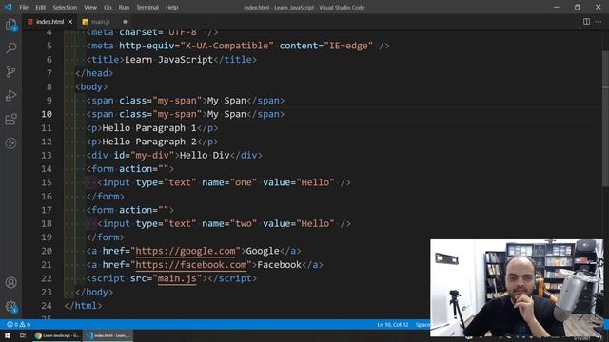The height and width of the screenshot is (342, 609).
Task: Click 'Google' anchor text on line 20
Action: (263, 251)
